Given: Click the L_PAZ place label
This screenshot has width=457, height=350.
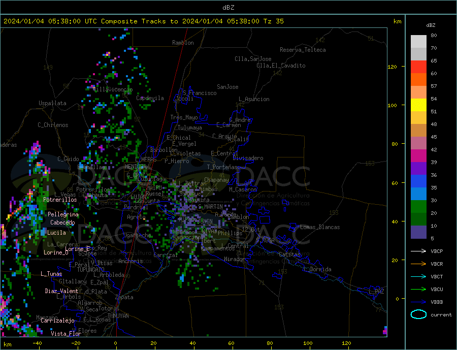Looking at the screenshot, I should (377, 292).
